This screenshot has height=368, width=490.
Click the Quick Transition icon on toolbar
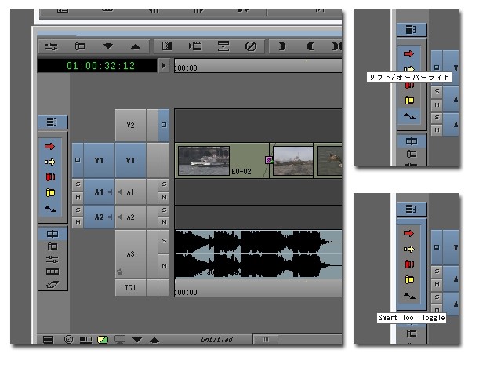pyautogui.click(x=167, y=46)
